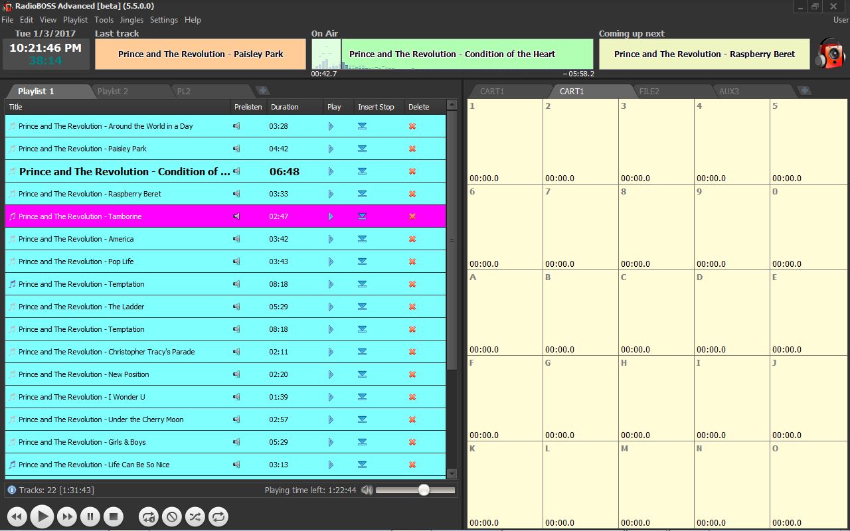This screenshot has width=850, height=531.
Task: Enable shuffle playback mode
Action: 195,516
